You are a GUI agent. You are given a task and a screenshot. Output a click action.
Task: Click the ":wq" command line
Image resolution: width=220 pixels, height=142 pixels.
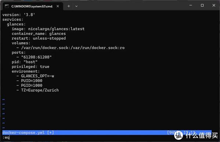(x=6, y=138)
